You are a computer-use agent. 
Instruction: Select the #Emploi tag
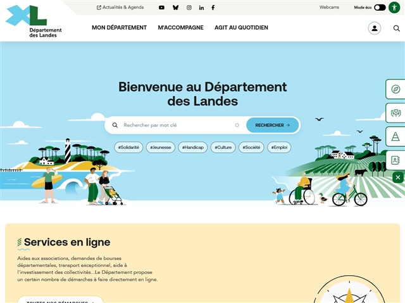(x=279, y=147)
